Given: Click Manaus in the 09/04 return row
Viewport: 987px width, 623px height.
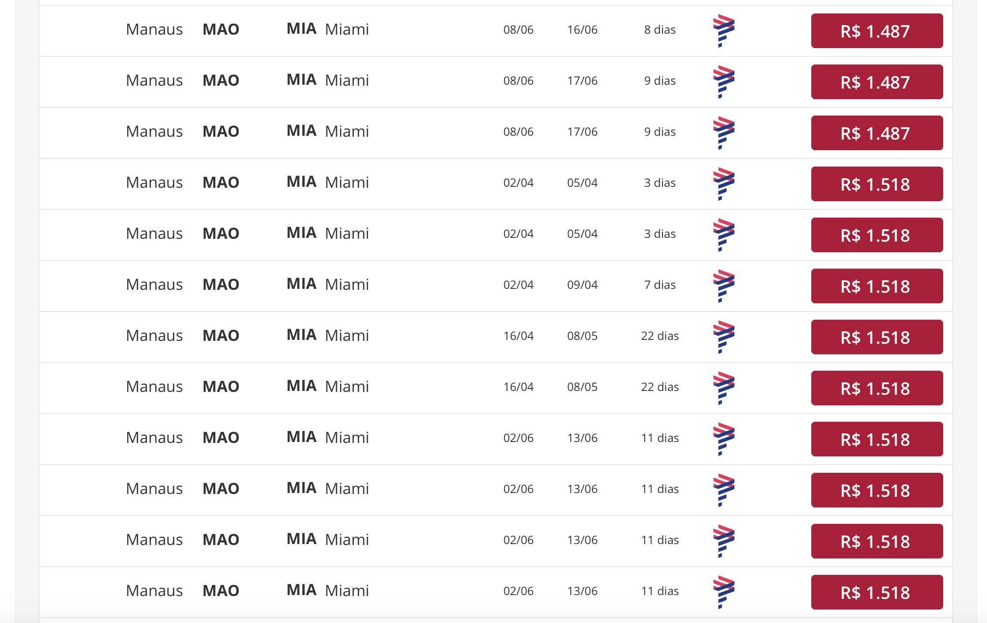Looking at the screenshot, I should coord(154,285).
